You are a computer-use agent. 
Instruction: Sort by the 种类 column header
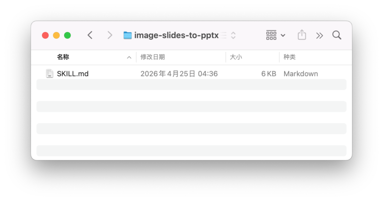tap(289, 57)
